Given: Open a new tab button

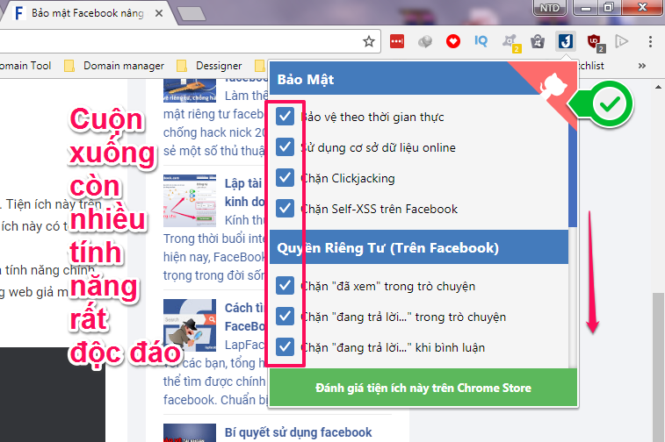Looking at the screenshot, I should (x=192, y=13).
